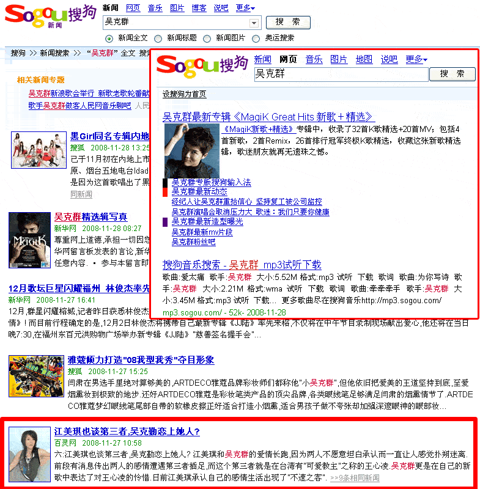The image size is (480, 489).
Task: Click the 吴克群 album portrait thumbnail
Action: pyautogui.click(x=192, y=150)
